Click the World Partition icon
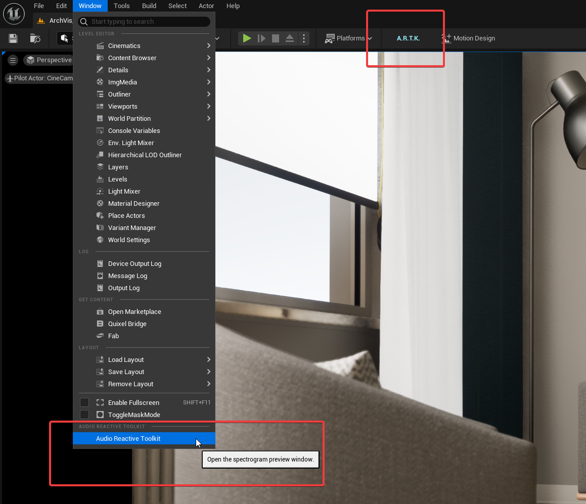 tap(100, 118)
